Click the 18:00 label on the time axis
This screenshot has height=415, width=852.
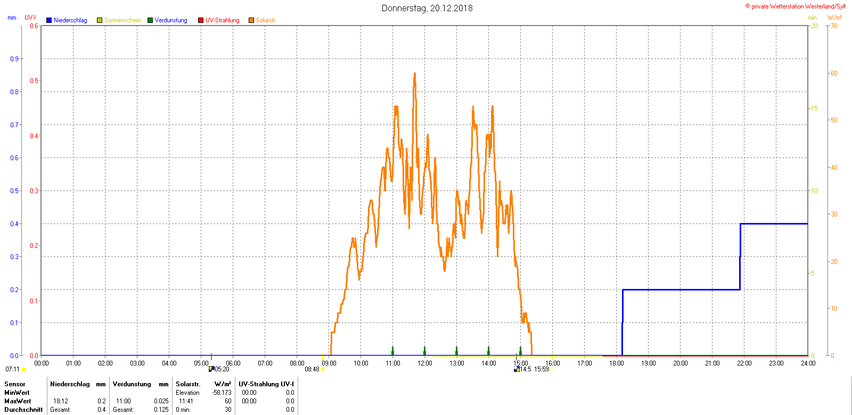pos(617,363)
